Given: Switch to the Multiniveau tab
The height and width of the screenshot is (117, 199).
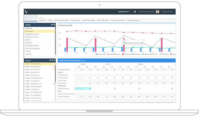Looking at the screenshot, I should [x=42, y=20].
